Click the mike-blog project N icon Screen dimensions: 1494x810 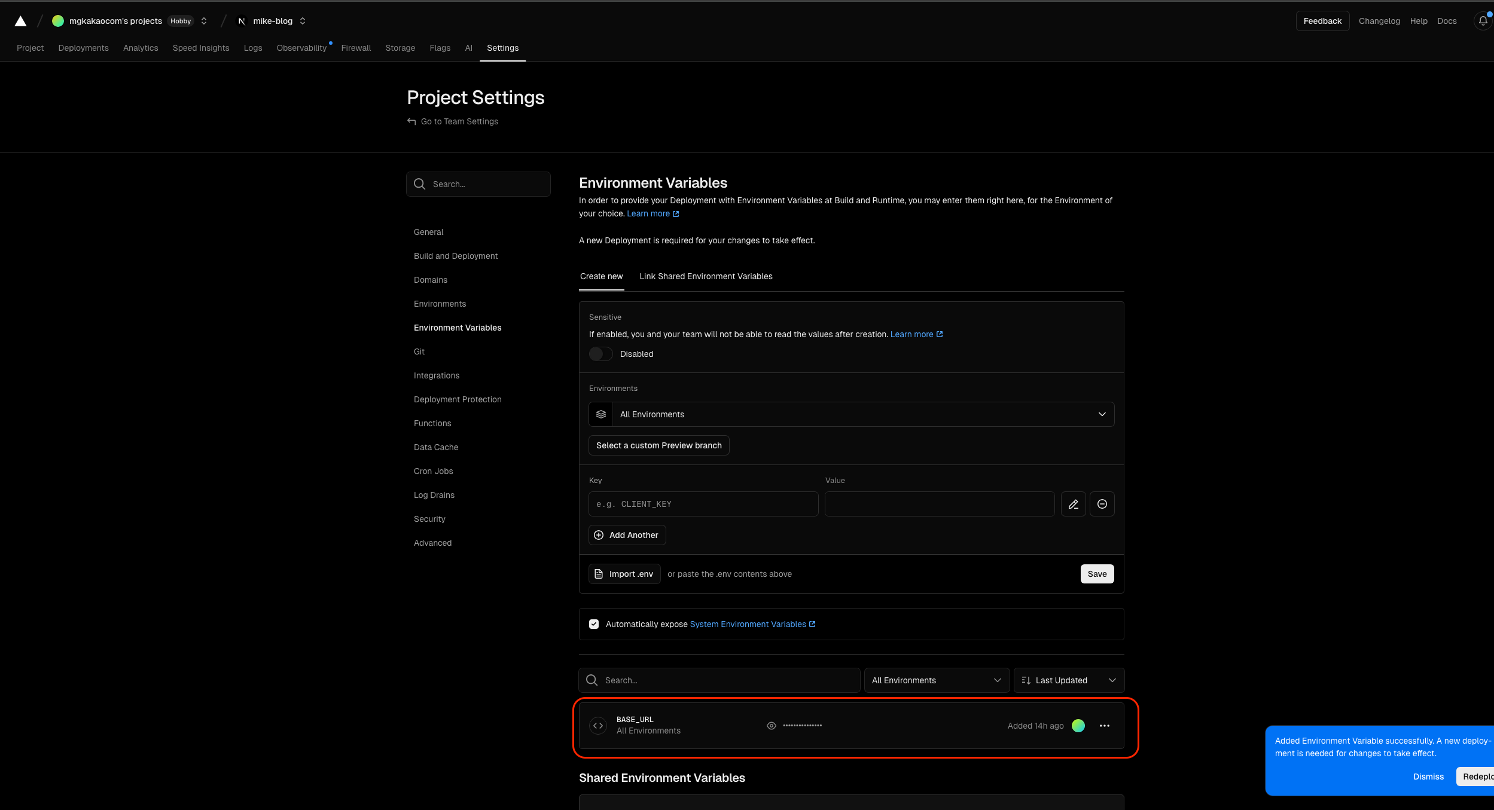tap(242, 21)
